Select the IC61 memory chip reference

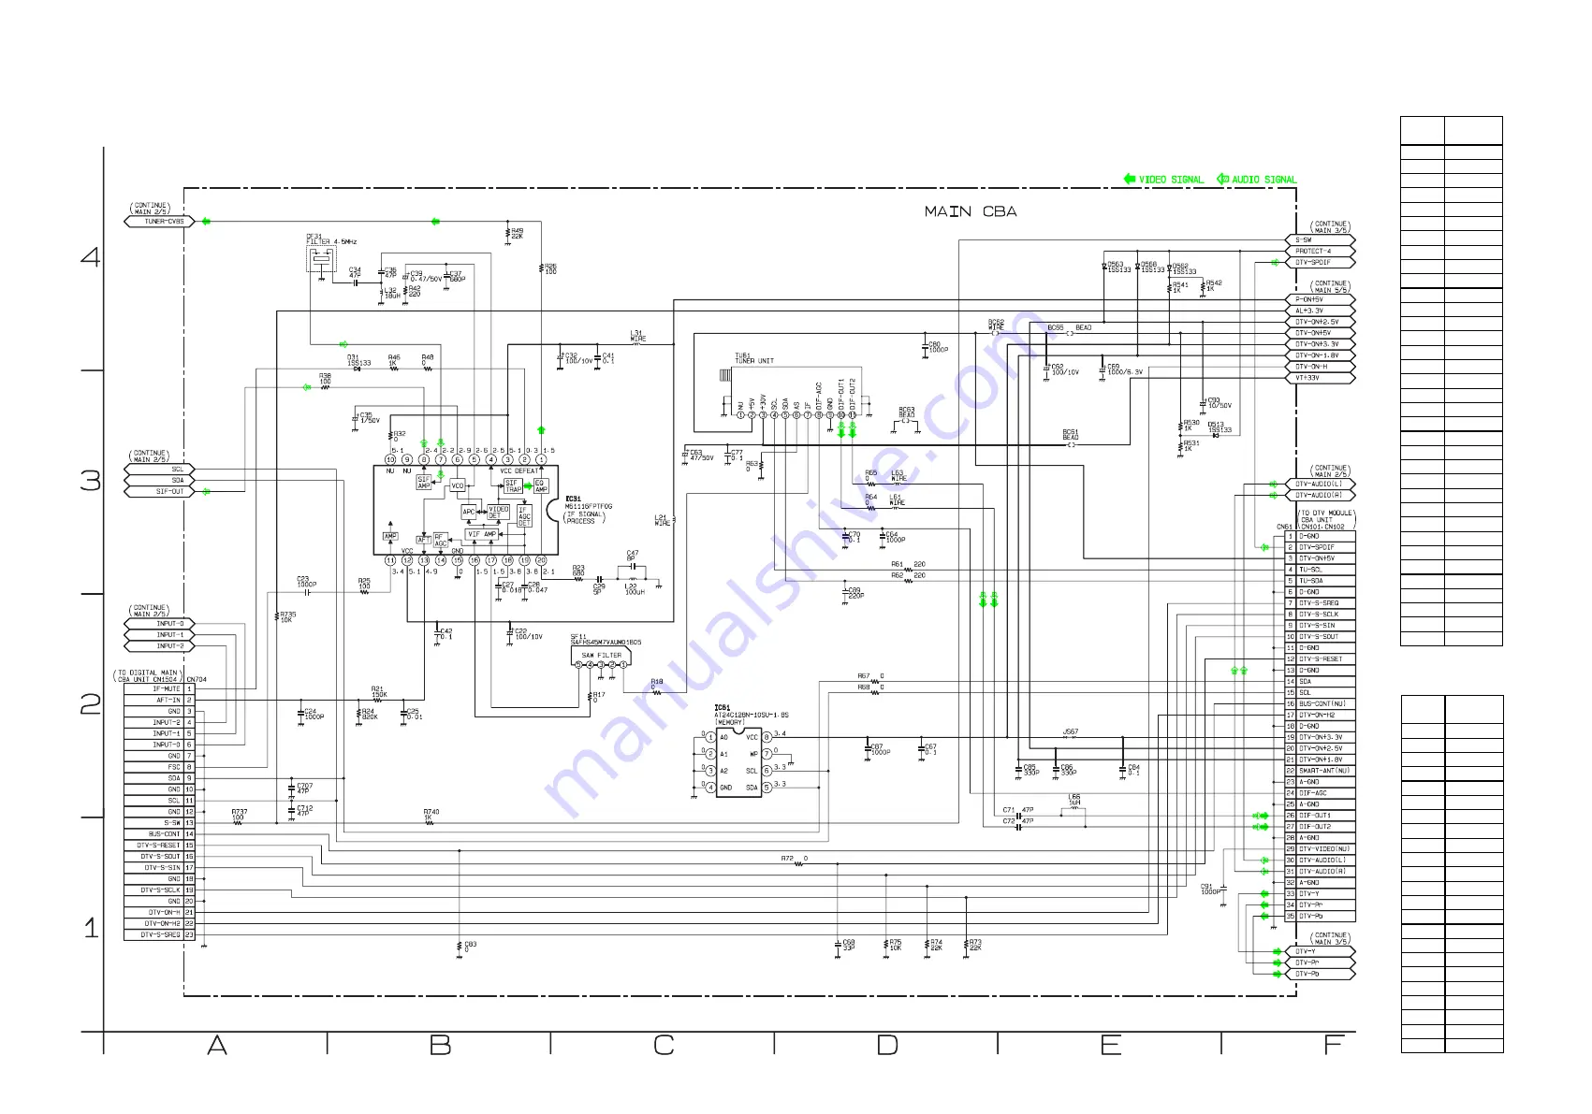tap(722, 708)
